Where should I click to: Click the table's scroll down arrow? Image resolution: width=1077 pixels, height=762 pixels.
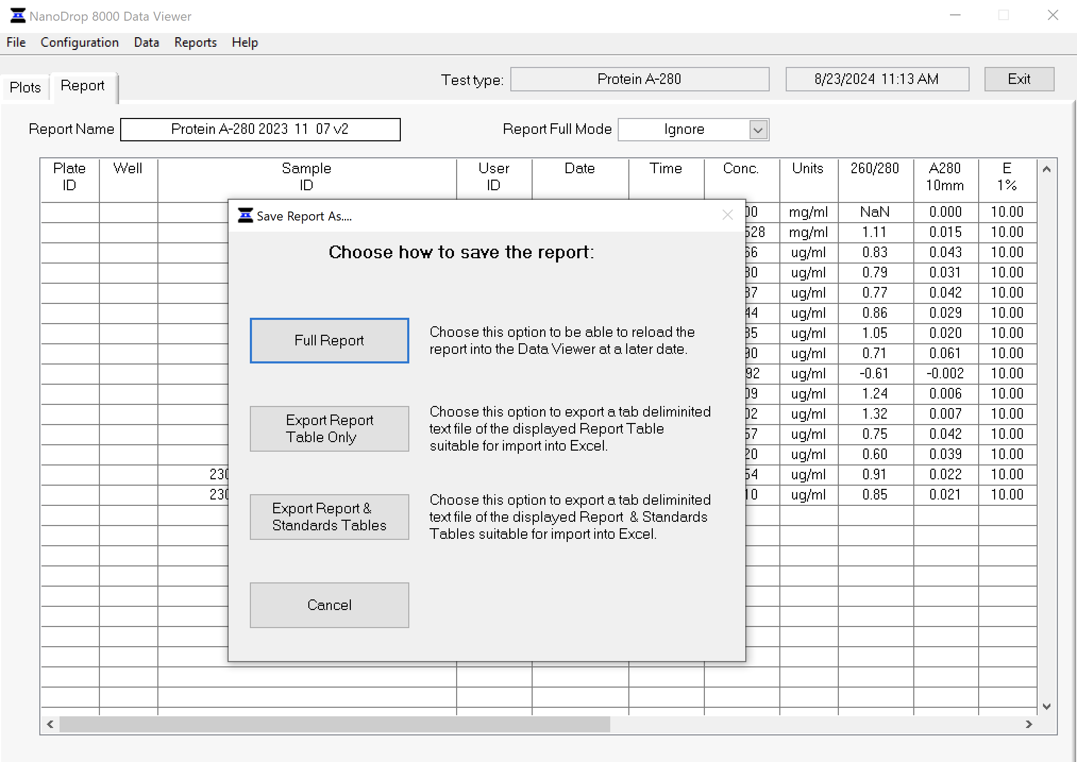click(x=1047, y=706)
